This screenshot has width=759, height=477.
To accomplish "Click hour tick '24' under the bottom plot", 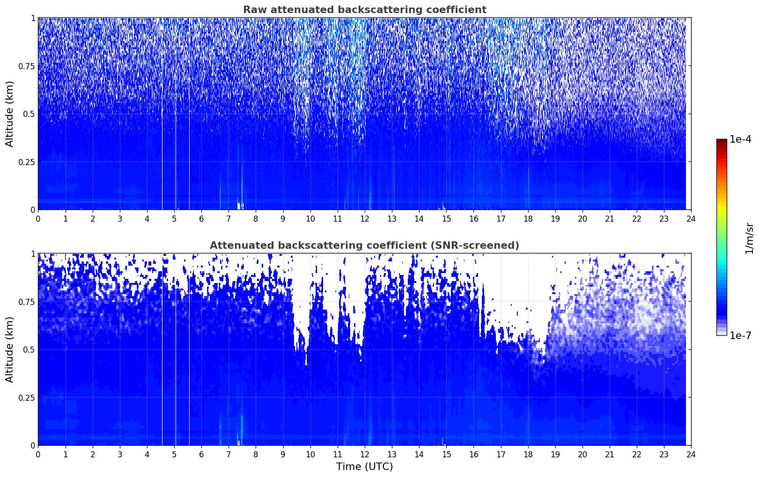I will (x=691, y=454).
